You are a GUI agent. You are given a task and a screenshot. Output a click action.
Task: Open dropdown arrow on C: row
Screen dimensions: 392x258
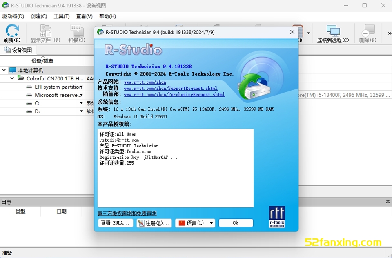pos(82,103)
